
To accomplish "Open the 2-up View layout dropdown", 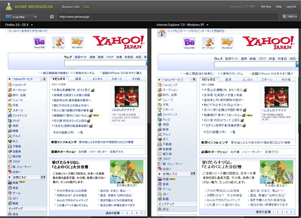I will pyautogui.click(x=21, y=17).
